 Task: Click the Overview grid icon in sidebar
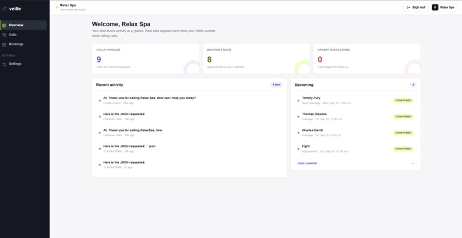point(4,25)
